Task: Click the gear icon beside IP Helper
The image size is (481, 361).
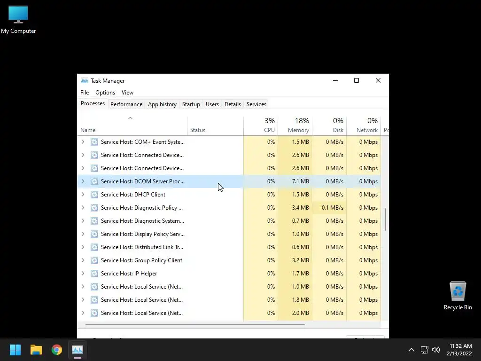Action: (x=94, y=274)
